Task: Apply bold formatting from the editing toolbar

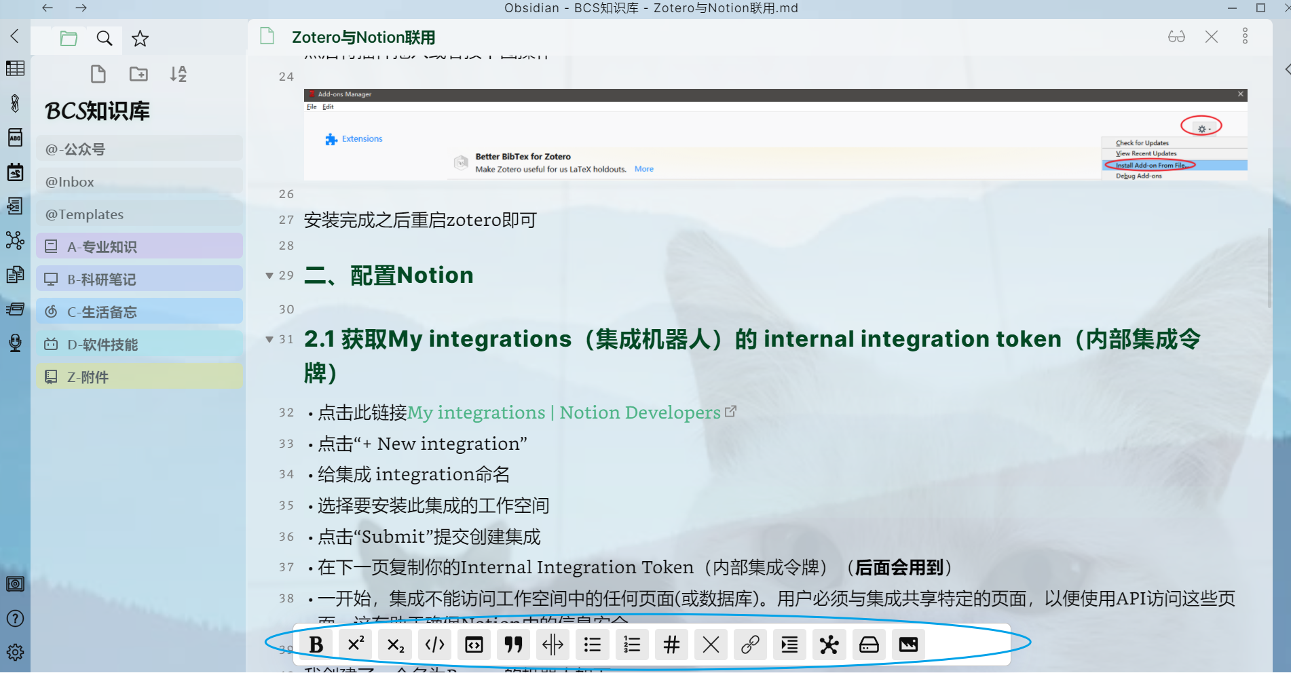Action: point(316,645)
